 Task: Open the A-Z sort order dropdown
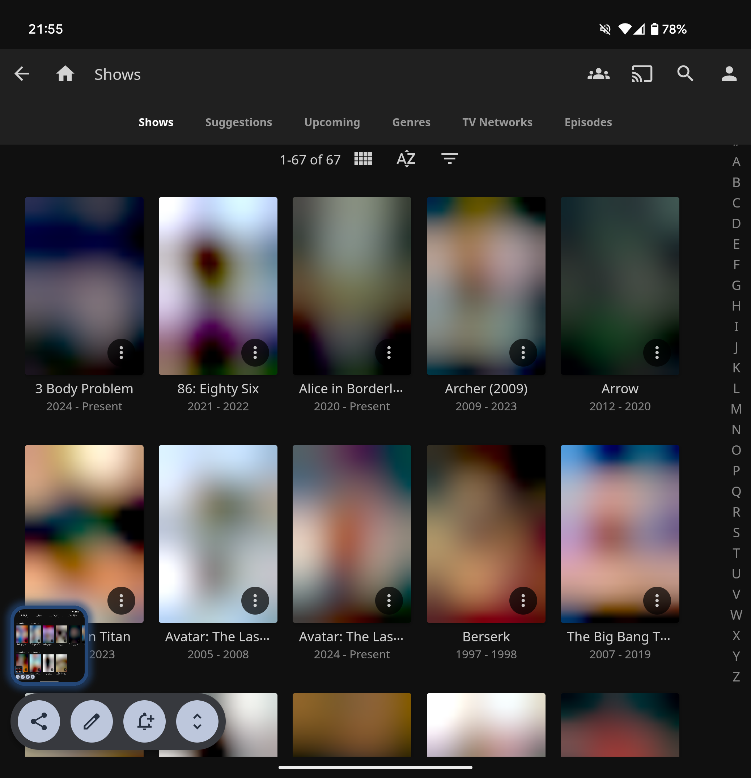point(406,159)
